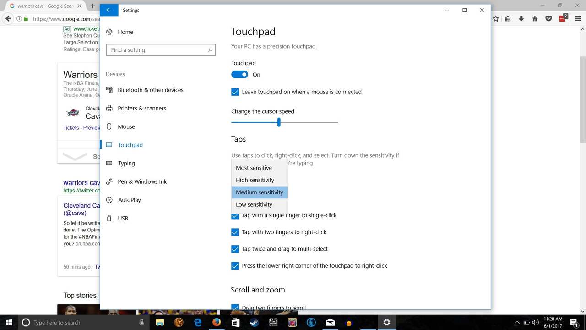
Task: Click the Settings back arrow button
Action: tap(109, 10)
